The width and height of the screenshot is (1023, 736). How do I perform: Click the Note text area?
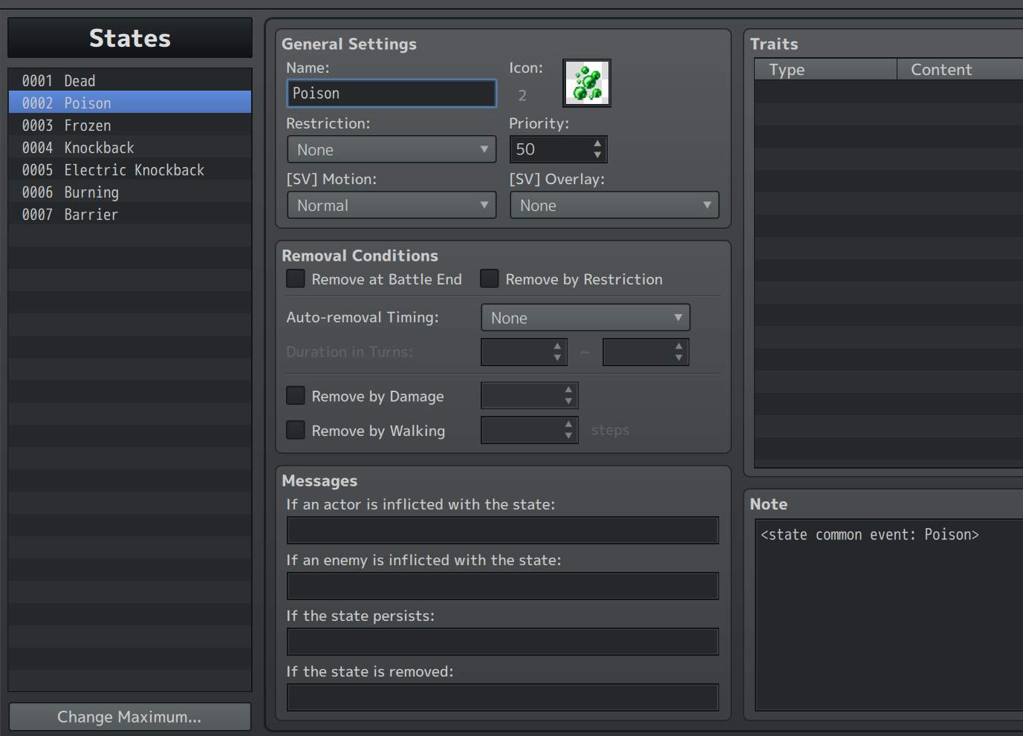(x=889, y=615)
